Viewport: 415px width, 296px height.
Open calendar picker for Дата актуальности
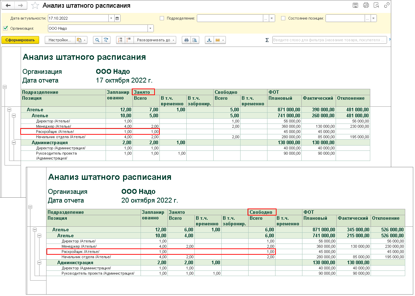pos(117,18)
